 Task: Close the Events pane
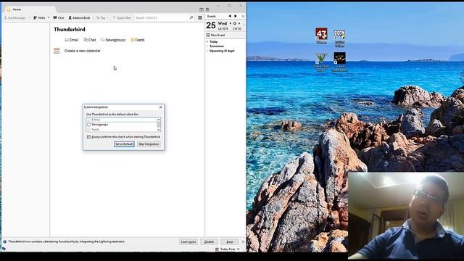(x=243, y=16)
